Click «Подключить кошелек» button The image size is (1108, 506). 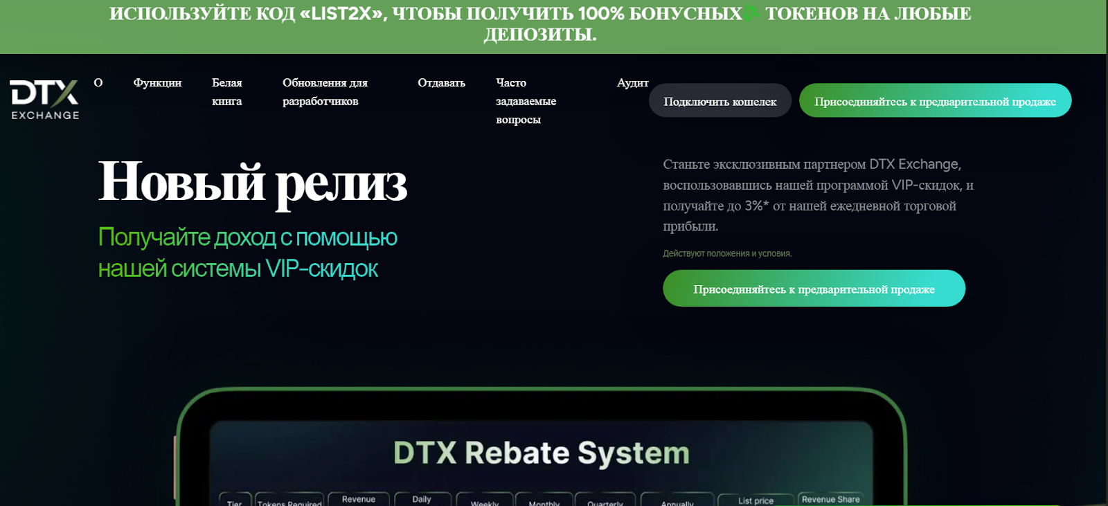[x=720, y=101]
